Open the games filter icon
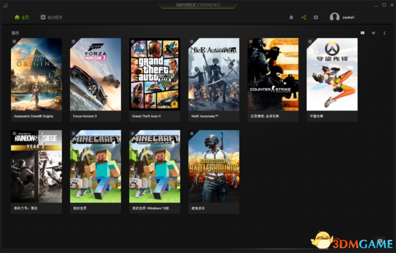The image size is (396, 253). [373, 33]
